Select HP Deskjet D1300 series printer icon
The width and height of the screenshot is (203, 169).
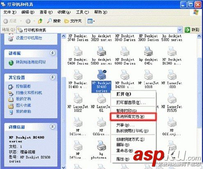tap(172, 51)
